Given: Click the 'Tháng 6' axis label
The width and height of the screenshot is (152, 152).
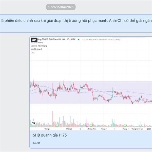Looking at the screenshot, I should 69,129.
